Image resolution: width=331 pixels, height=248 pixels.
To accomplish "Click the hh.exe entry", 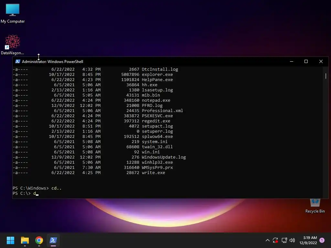I will pyautogui.click(x=149, y=85).
